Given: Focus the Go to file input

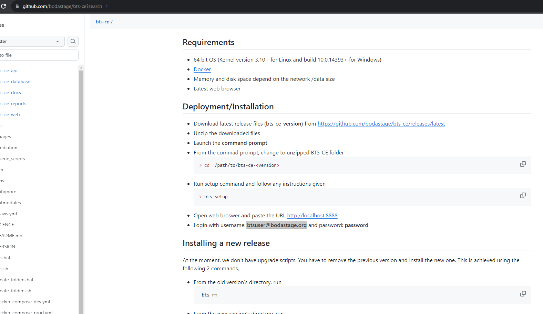Looking at the screenshot, I should [39, 55].
